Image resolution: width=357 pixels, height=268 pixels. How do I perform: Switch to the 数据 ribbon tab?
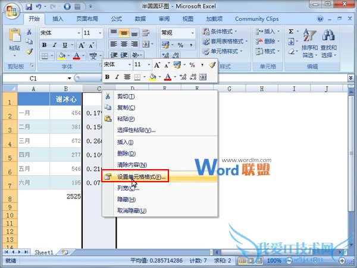pyautogui.click(x=140, y=18)
